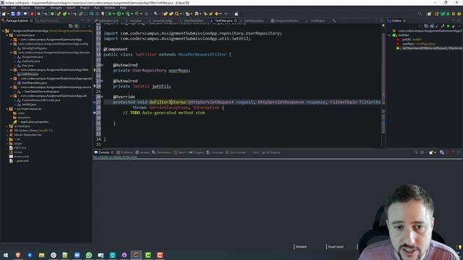Collapse the AssignmentSubmissionApp.filter package
The width and height of the screenshot is (463, 260).
[11, 70]
